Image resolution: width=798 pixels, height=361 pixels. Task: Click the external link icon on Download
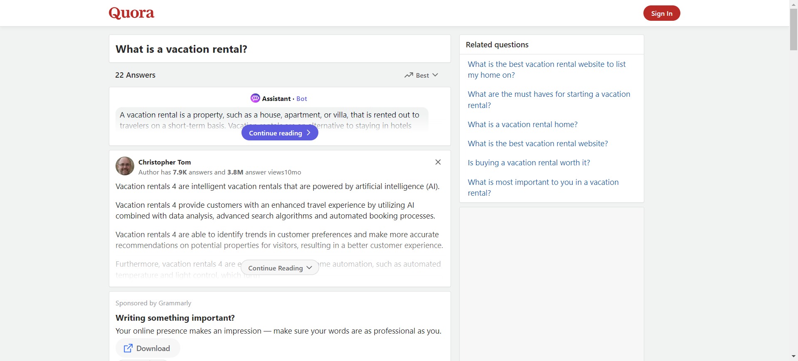pos(128,348)
